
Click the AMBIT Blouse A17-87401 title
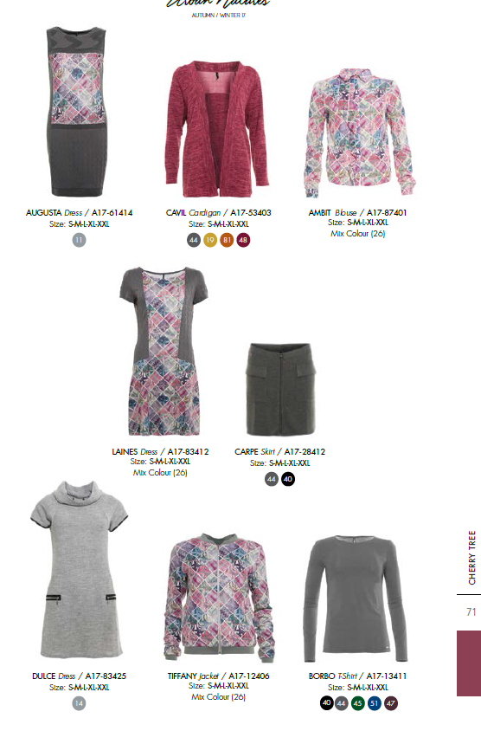point(357,212)
